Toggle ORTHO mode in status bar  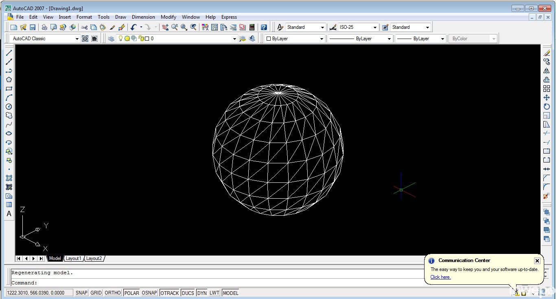(x=113, y=293)
